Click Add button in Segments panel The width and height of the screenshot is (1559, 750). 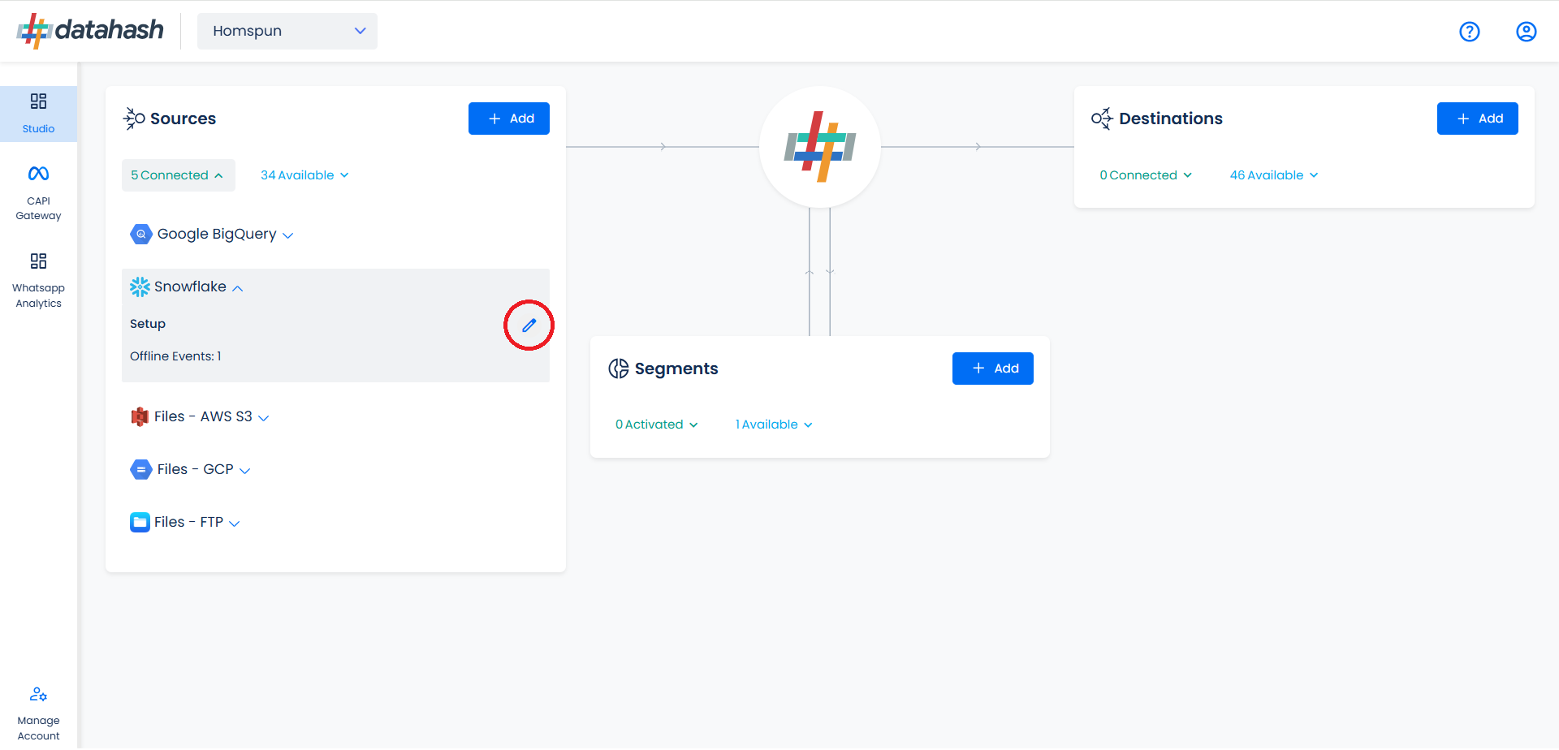[x=992, y=369]
